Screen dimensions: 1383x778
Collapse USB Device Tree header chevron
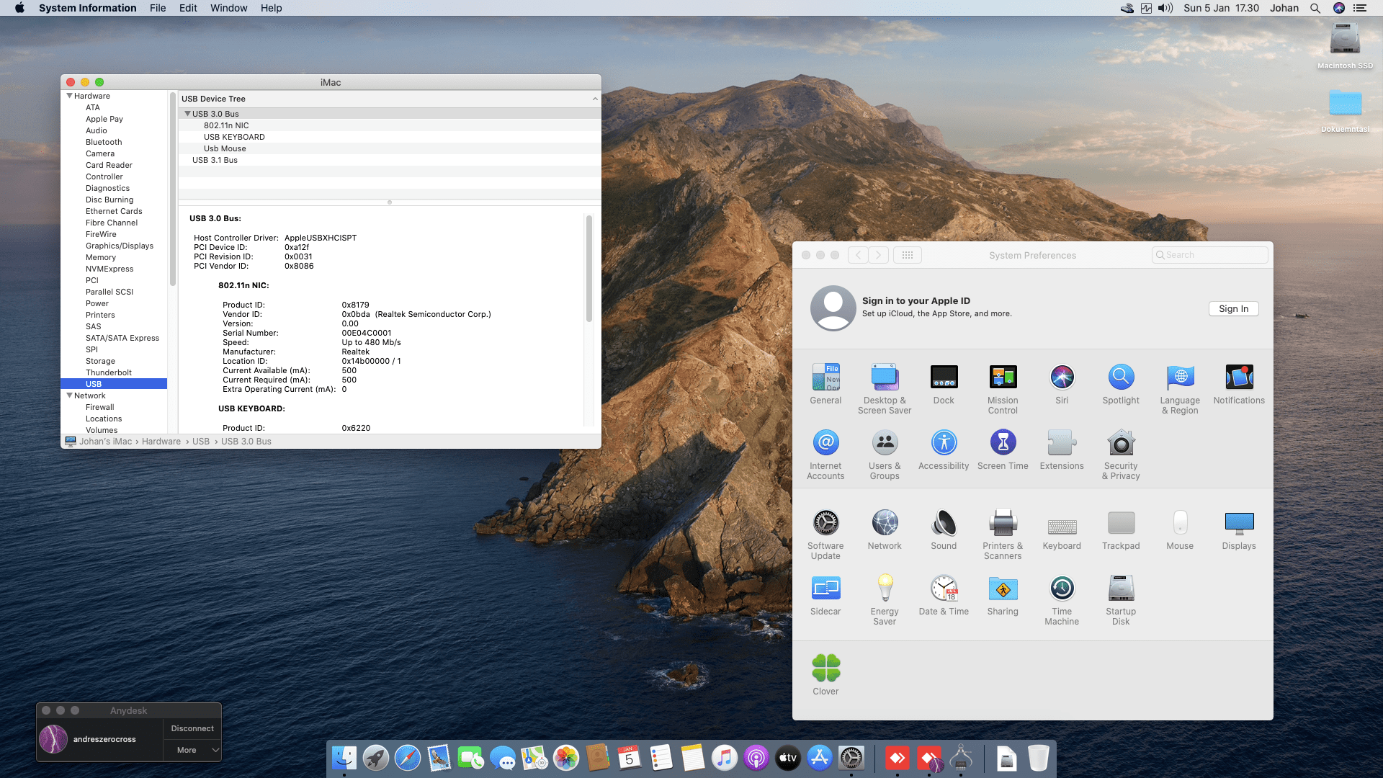pyautogui.click(x=595, y=99)
